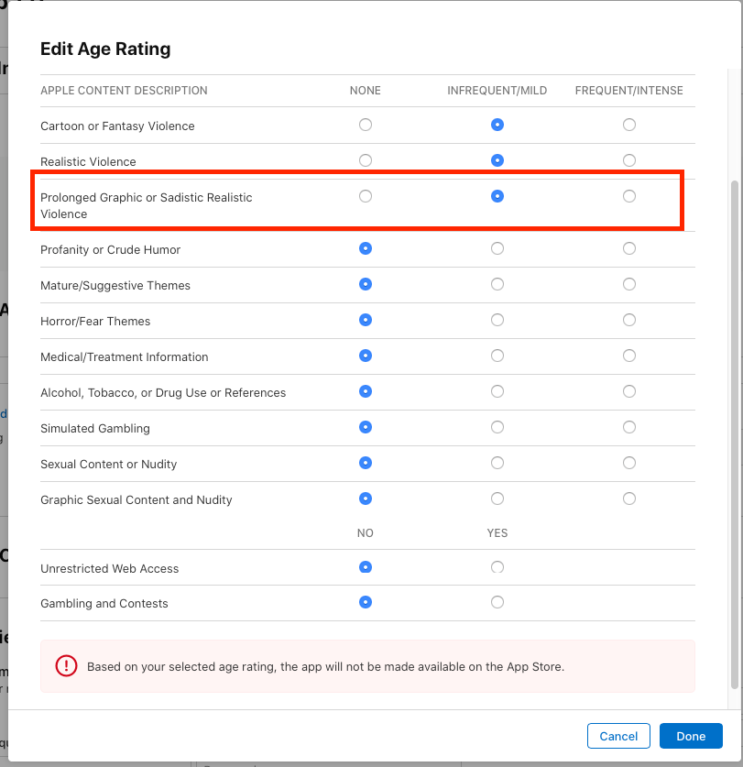Select None for Realistic Violence
743x767 pixels.
point(366,160)
